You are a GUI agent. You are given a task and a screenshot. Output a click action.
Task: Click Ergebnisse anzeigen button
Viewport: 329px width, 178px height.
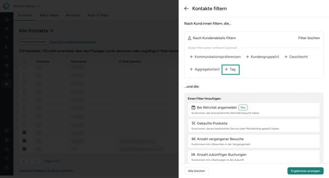pyautogui.click(x=305, y=171)
